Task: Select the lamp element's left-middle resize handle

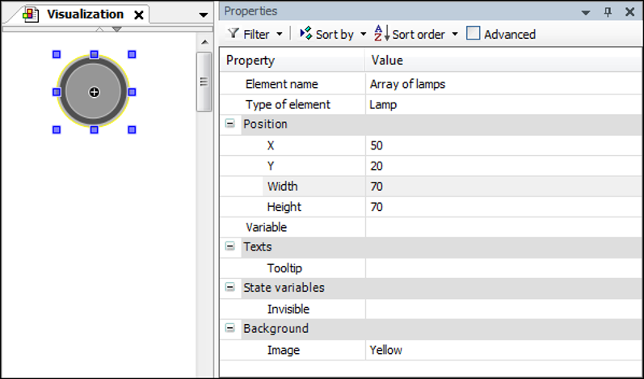Action: point(57,92)
